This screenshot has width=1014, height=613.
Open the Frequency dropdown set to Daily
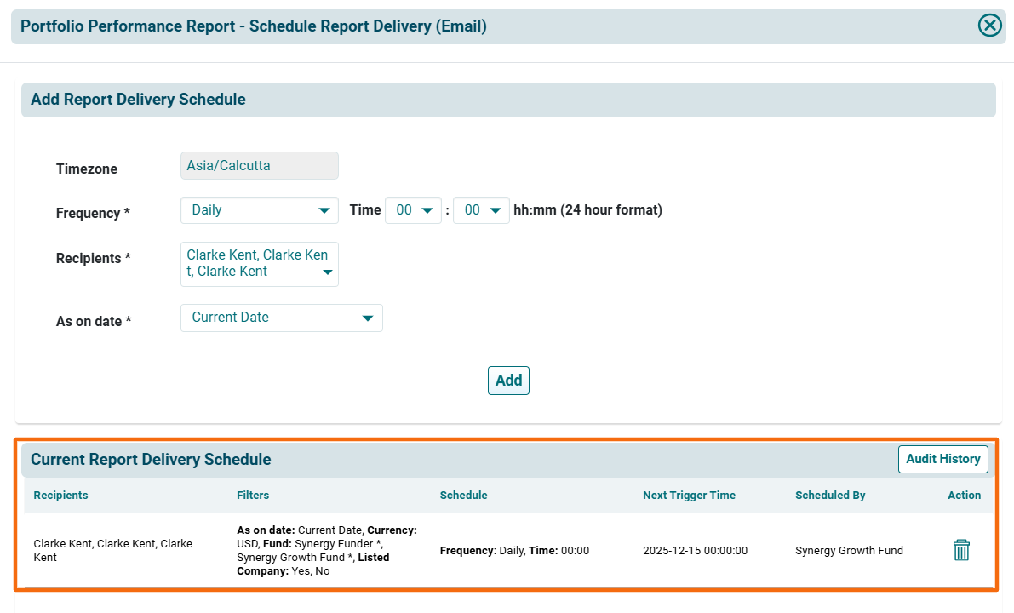259,210
